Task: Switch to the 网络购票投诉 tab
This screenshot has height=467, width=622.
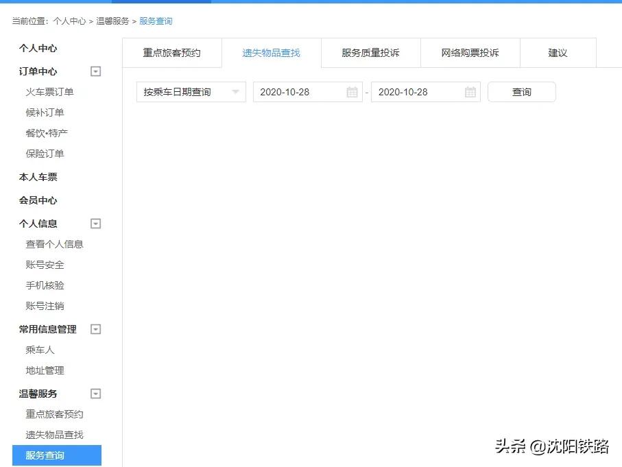Action: coord(470,51)
